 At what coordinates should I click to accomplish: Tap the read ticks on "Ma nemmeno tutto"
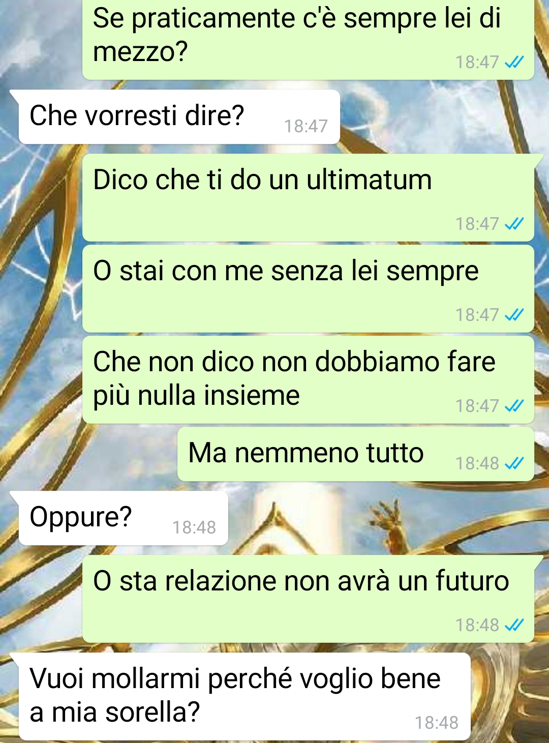514,463
